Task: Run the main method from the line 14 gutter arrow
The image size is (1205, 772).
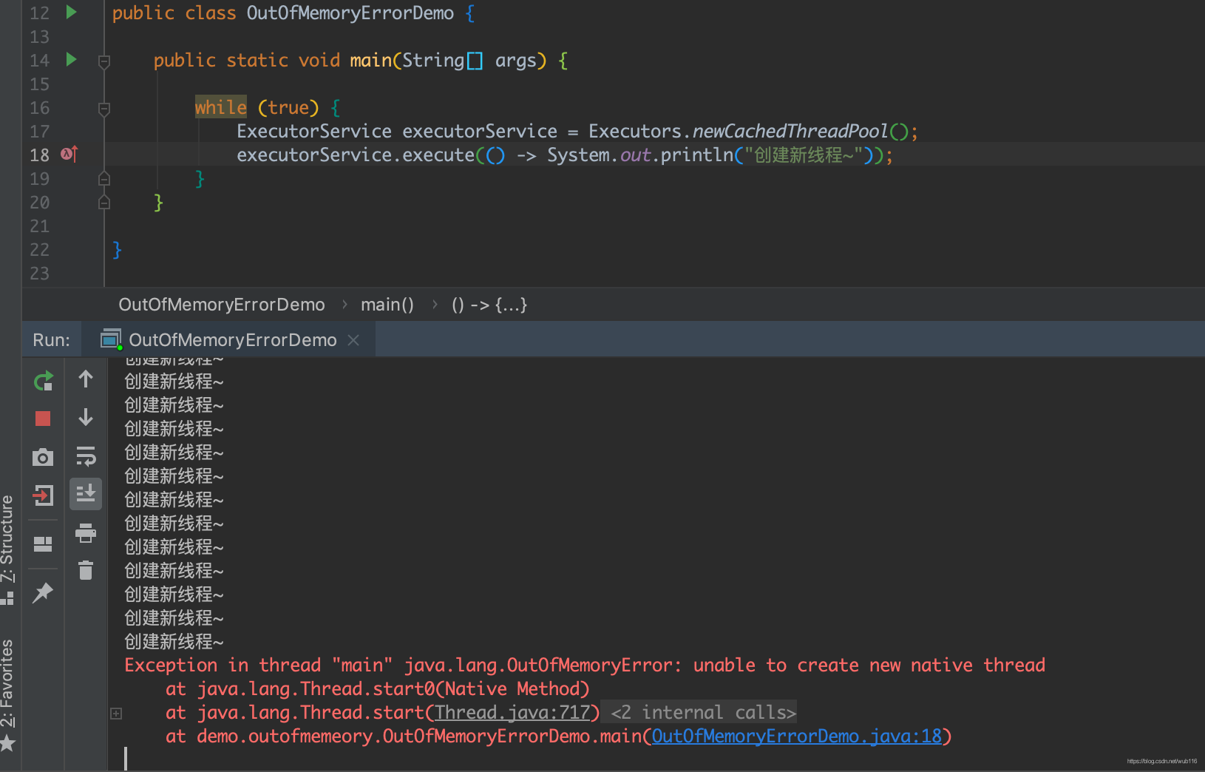Action: (71, 59)
